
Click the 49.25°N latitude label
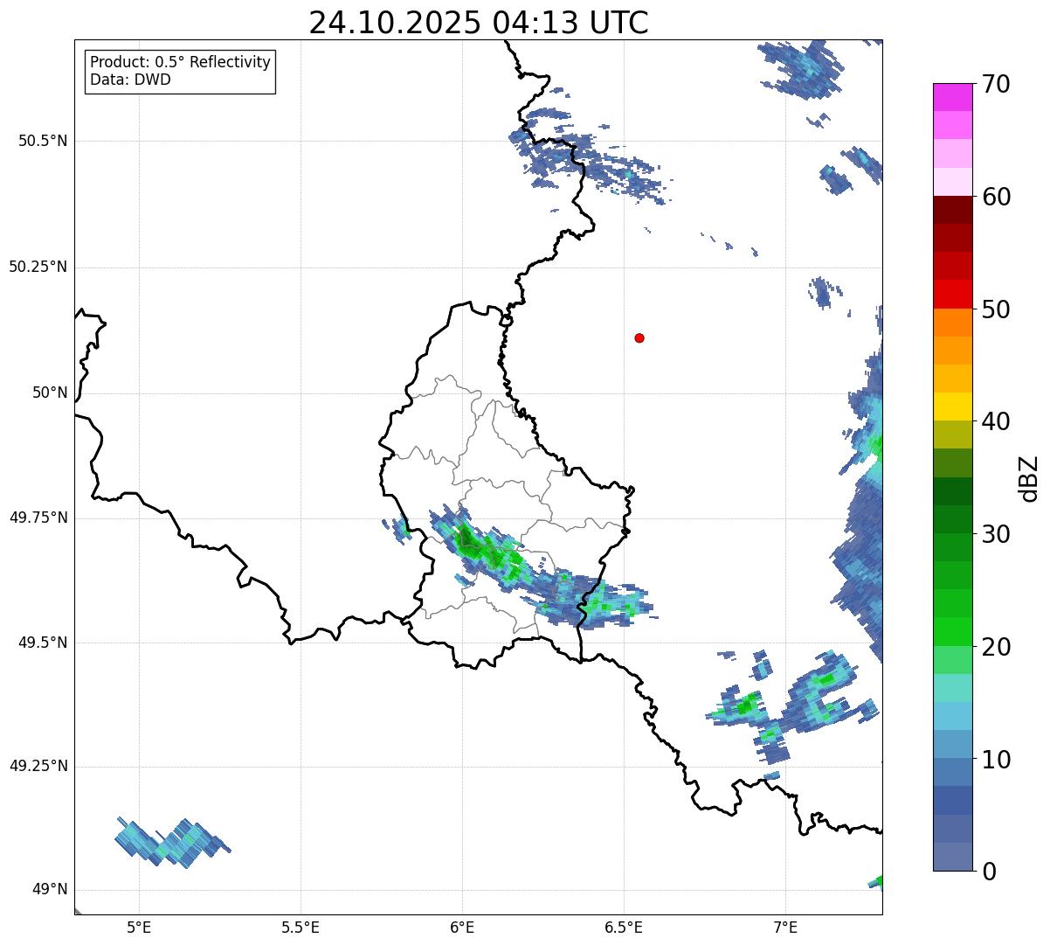(38, 766)
